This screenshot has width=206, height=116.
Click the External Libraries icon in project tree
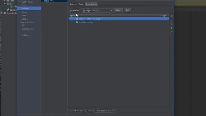pyautogui.click(x=5, y=13)
